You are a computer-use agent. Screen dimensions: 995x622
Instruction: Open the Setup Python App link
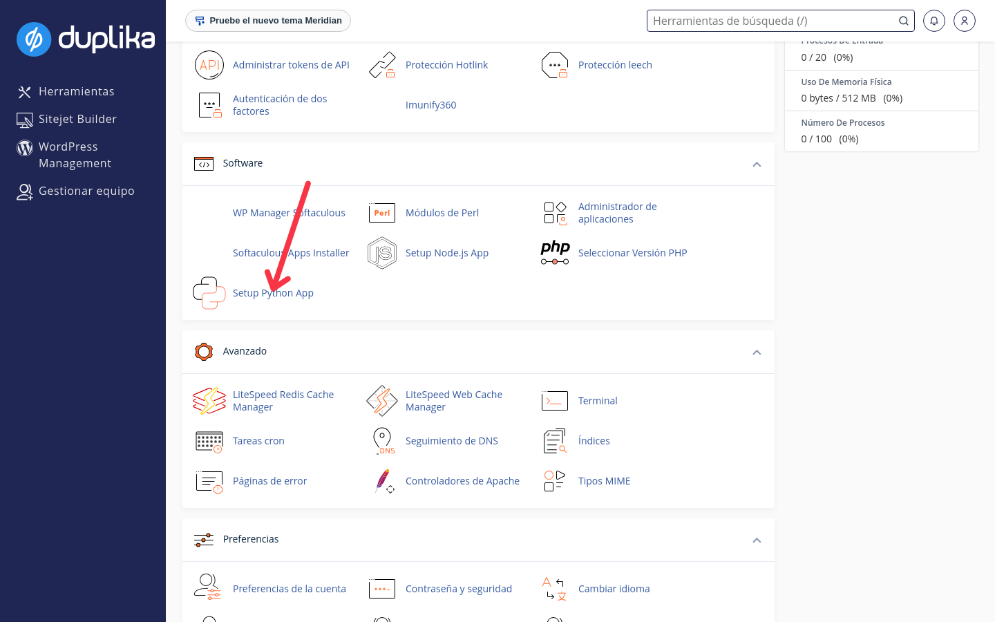(x=273, y=293)
